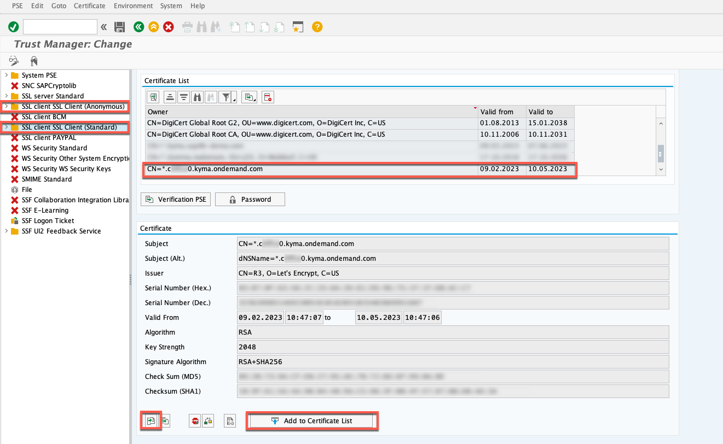Select SNC SAPCryptolib tree entry

click(49, 85)
